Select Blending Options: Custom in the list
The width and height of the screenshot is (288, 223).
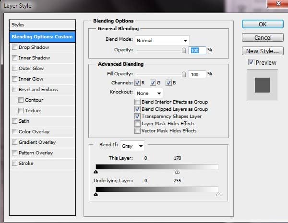42,37
